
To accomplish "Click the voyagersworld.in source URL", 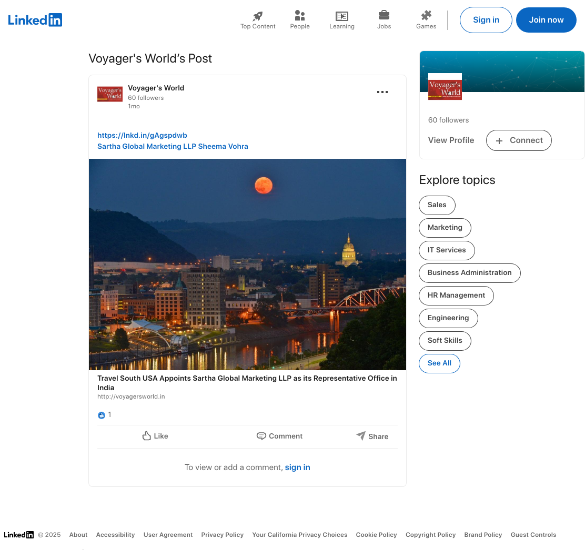I will point(131,397).
